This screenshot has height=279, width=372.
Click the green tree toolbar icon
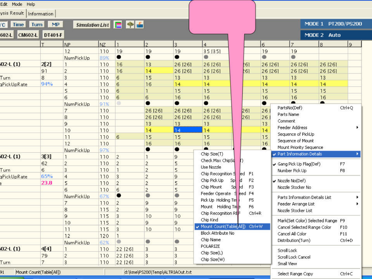pyautogui.click(x=130, y=25)
